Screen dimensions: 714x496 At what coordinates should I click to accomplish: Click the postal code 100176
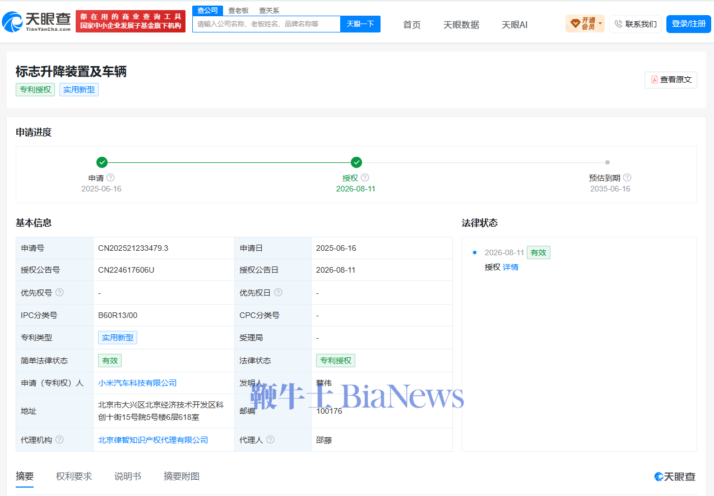(329, 411)
